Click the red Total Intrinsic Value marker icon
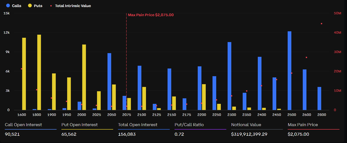 pyautogui.click(x=51, y=6)
